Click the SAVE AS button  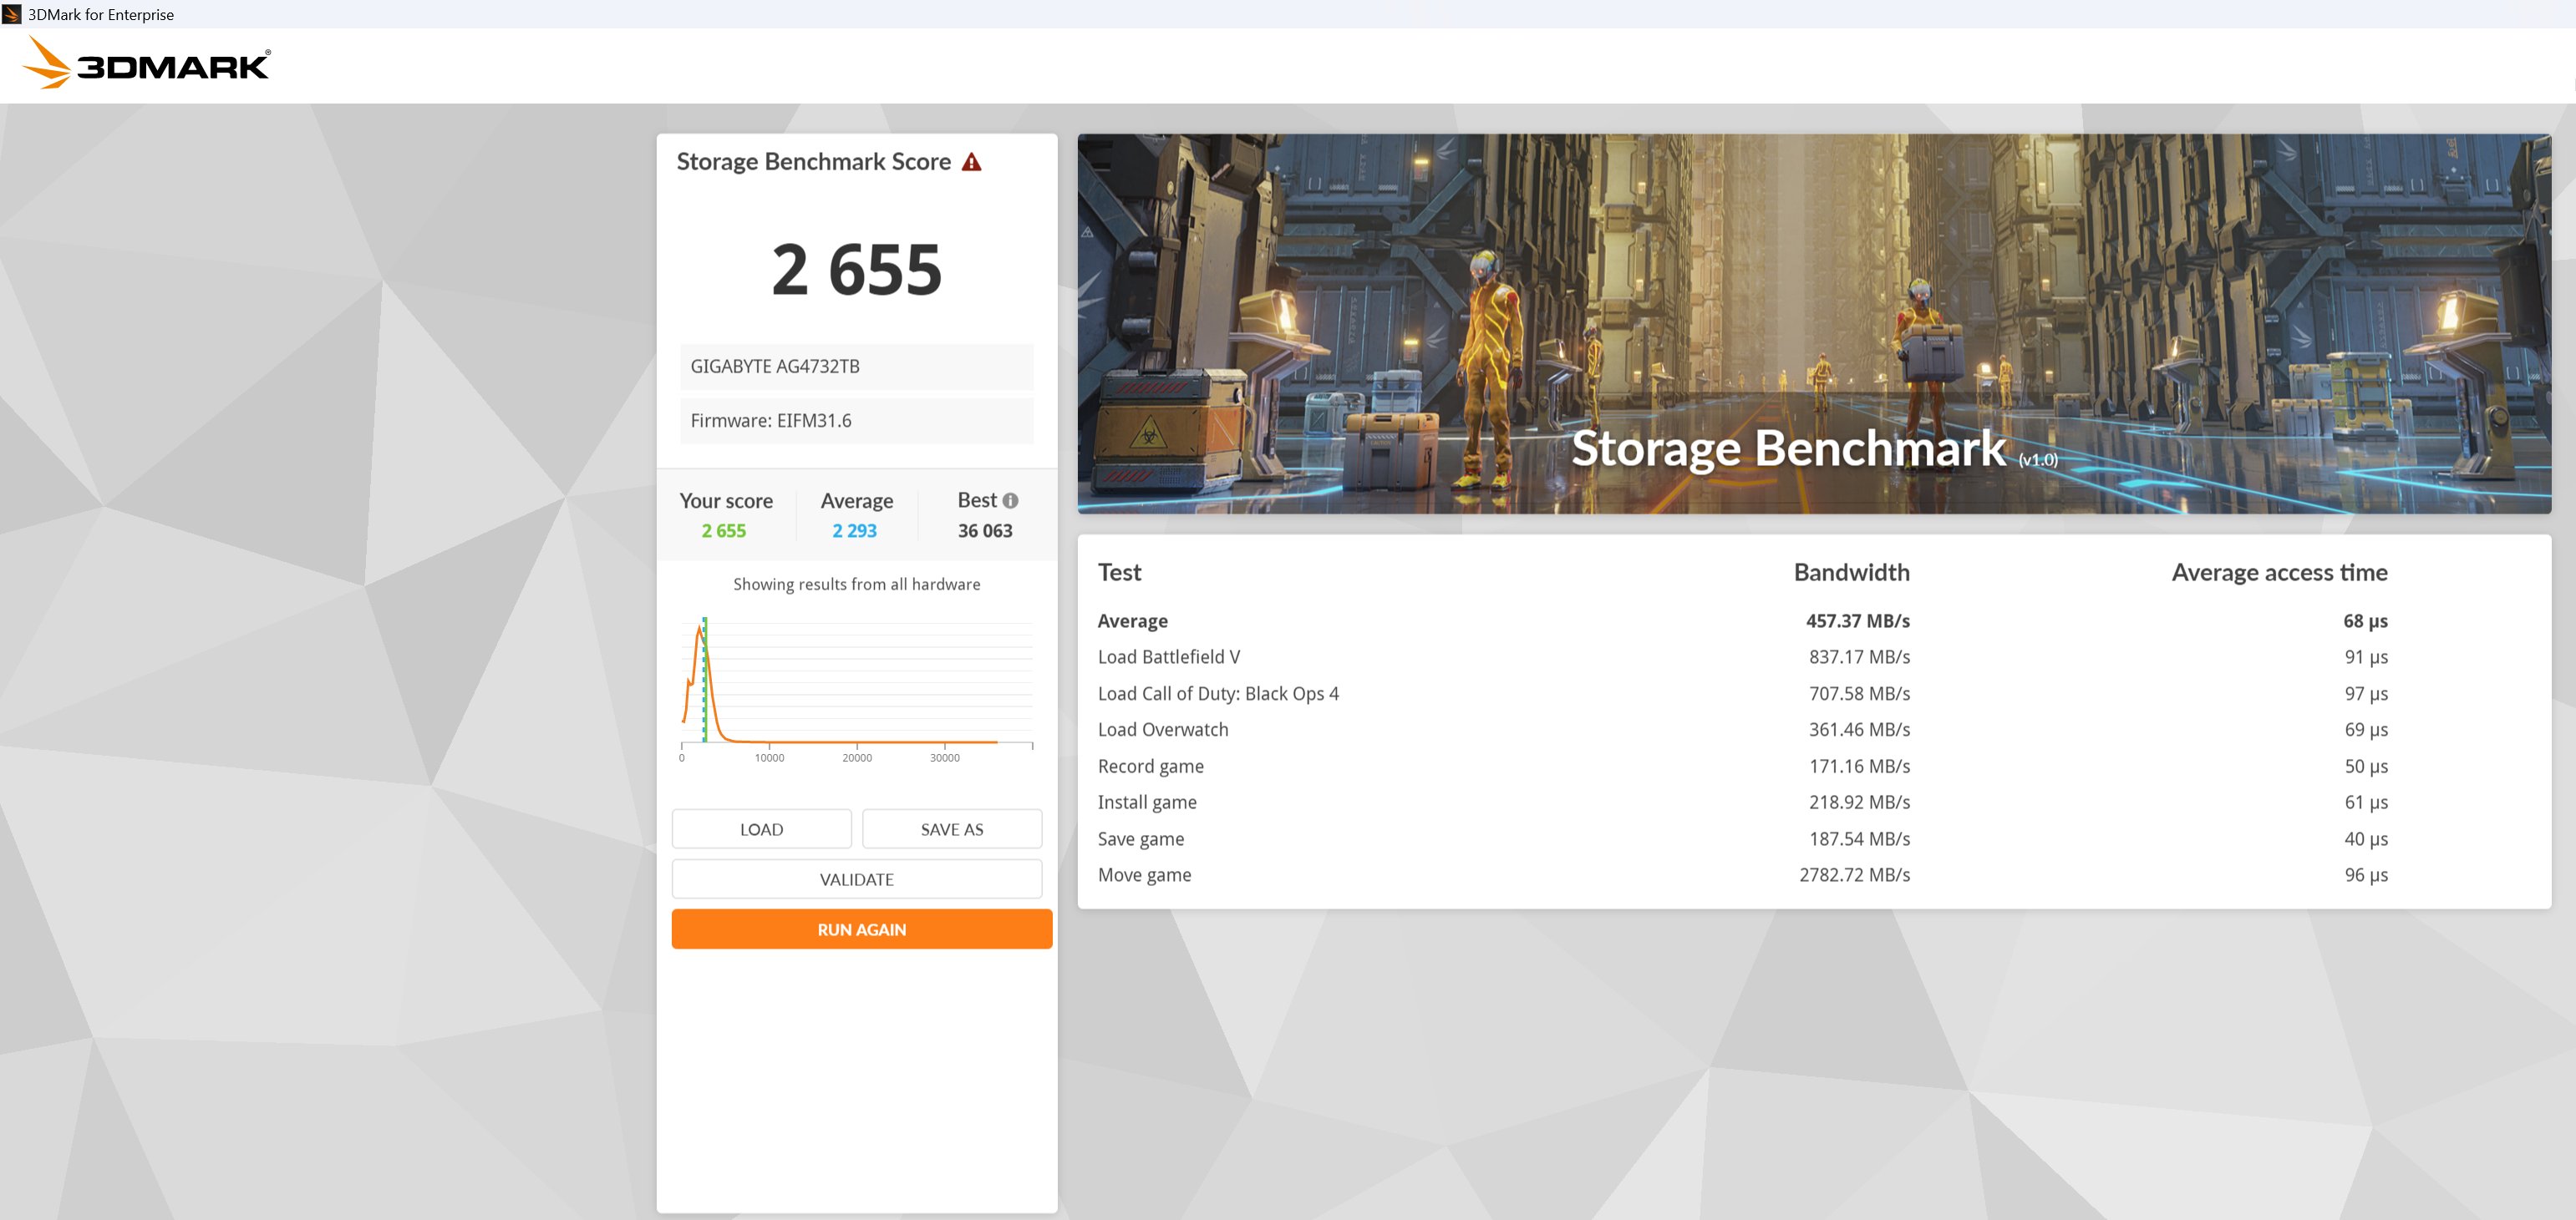tap(951, 829)
